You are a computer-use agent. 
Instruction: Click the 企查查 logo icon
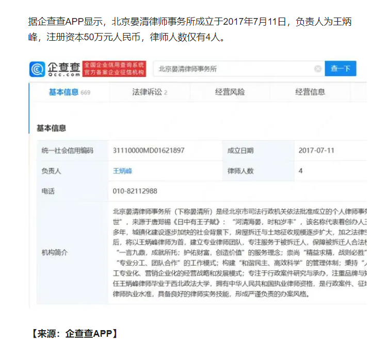point(37,69)
